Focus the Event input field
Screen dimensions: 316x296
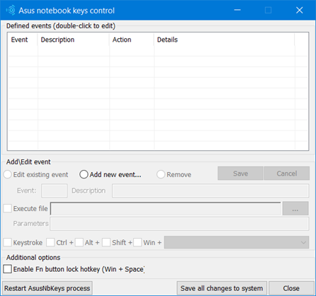[x=55, y=190]
